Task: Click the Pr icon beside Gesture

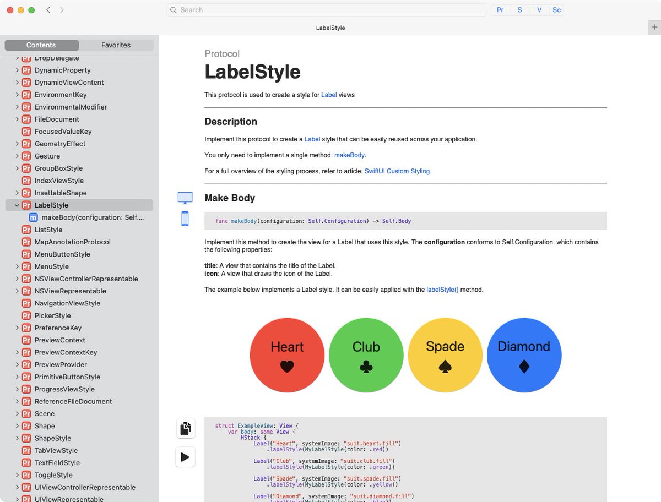Action: pos(26,156)
